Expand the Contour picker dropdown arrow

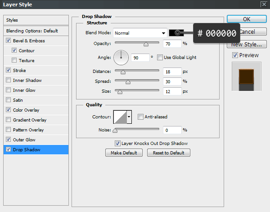click(x=130, y=117)
